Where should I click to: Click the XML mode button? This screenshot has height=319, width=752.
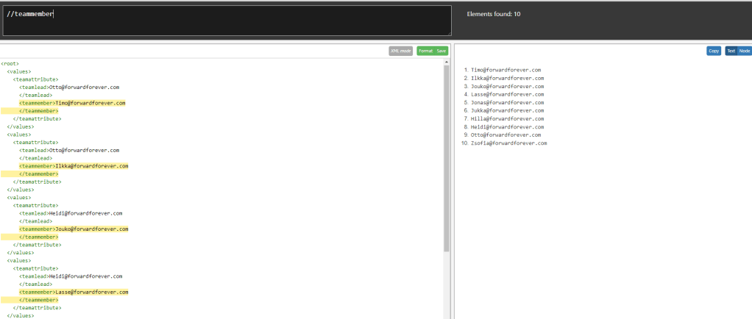(401, 51)
